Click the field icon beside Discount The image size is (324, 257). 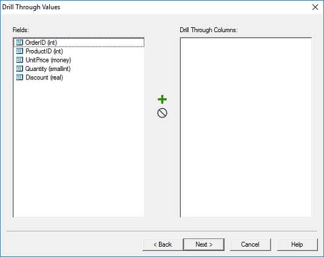click(x=19, y=78)
